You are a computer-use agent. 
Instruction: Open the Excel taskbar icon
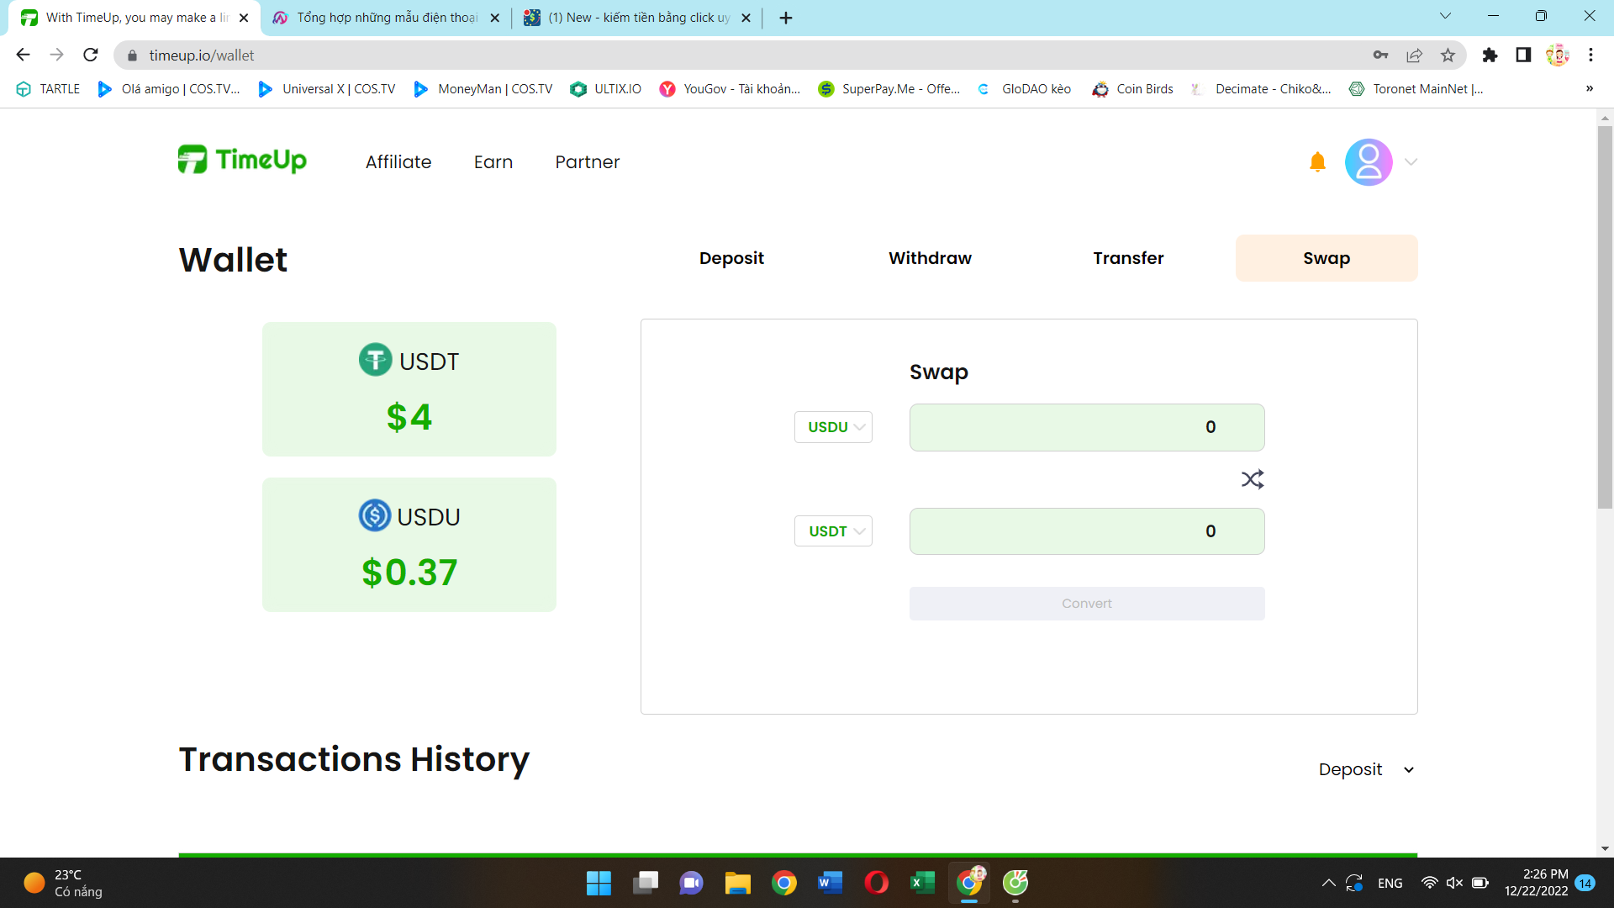pos(922,883)
